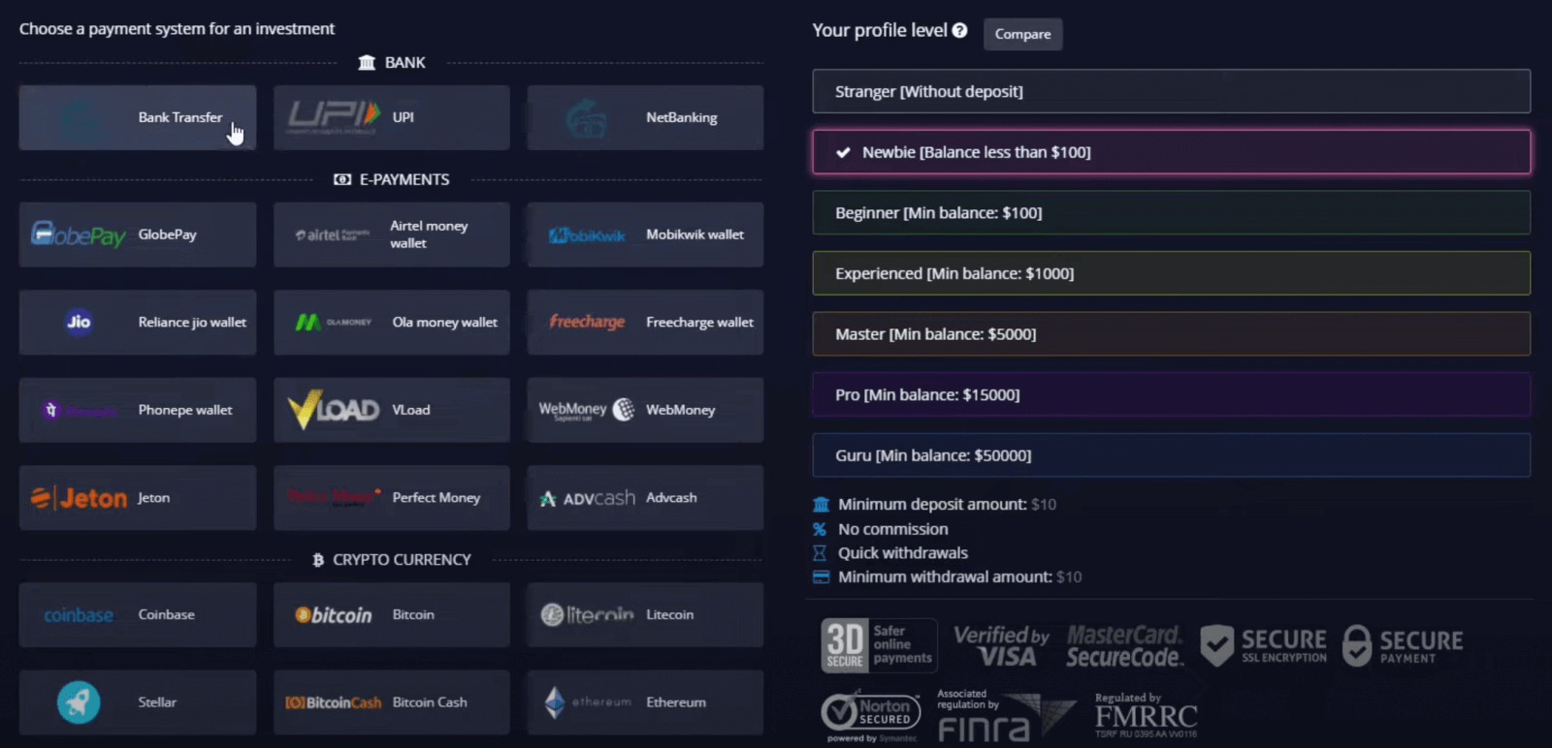The height and width of the screenshot is (748, 1552).
Task: Select the Master [Min balance: $5000] level
Action: [1171, 333]
